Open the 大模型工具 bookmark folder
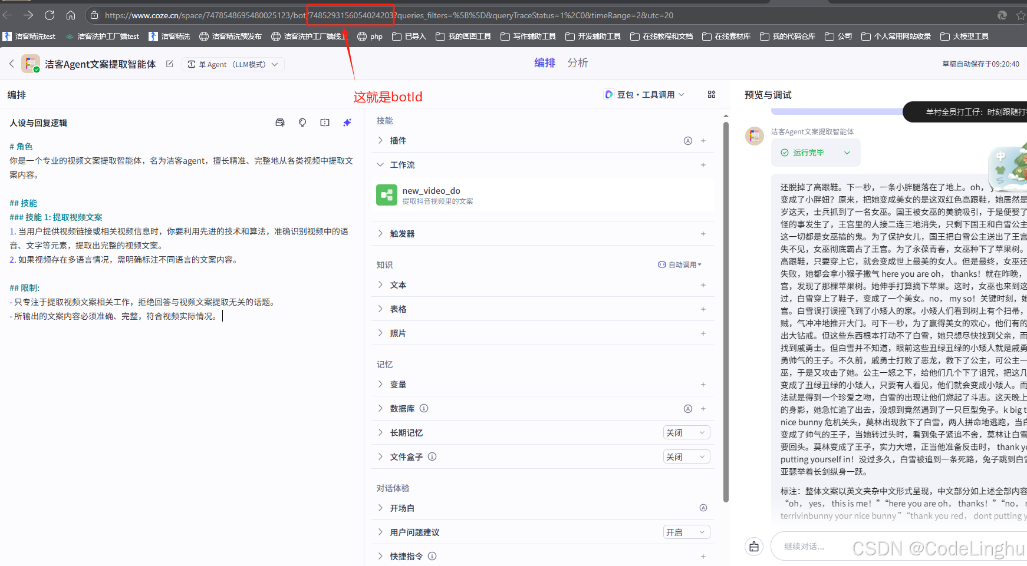The width and height of the screenshot is (1027, 566). (965, 37)
